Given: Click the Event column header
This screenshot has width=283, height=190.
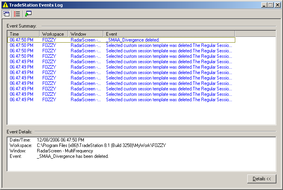Looking at the screenshot, I should tap(169, 34).
